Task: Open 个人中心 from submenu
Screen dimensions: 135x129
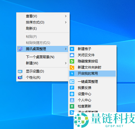Action: tap(92, 100)
